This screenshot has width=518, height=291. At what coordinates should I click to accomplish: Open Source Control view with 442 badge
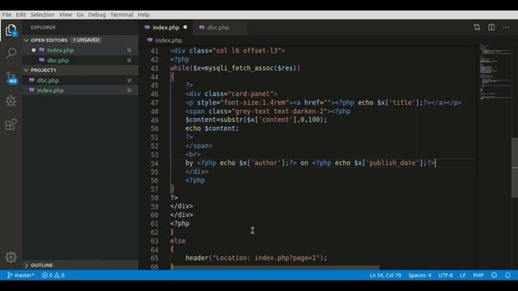11,78
